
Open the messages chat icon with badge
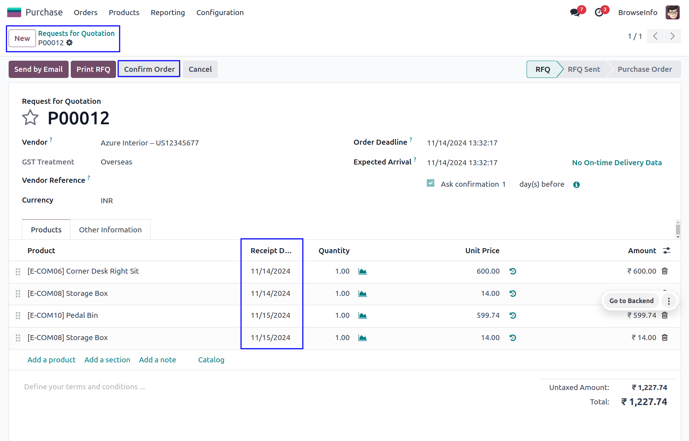coord(575,13)
